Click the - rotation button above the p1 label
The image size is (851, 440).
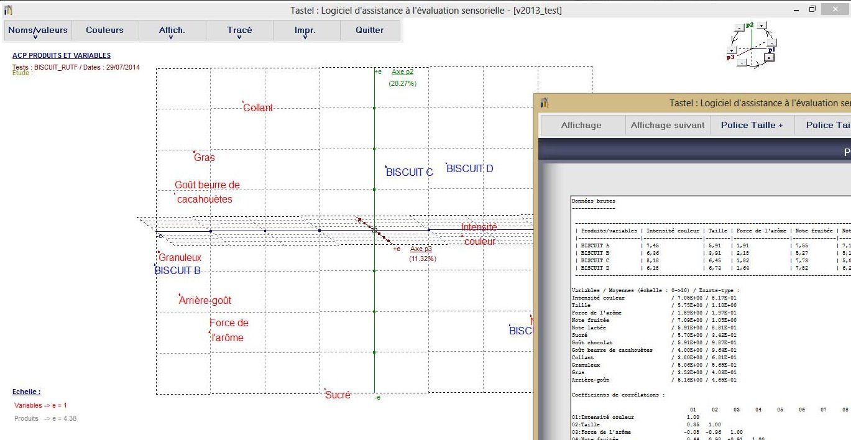coord(771,43)
